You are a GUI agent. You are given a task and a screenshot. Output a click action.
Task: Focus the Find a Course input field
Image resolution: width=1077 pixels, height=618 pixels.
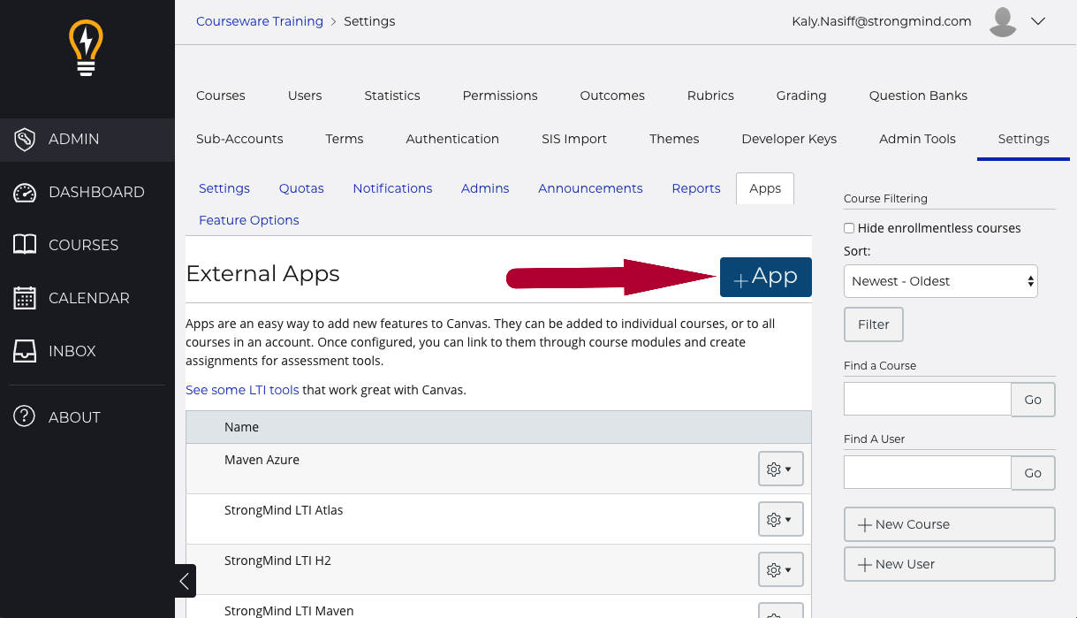[928, 400]
